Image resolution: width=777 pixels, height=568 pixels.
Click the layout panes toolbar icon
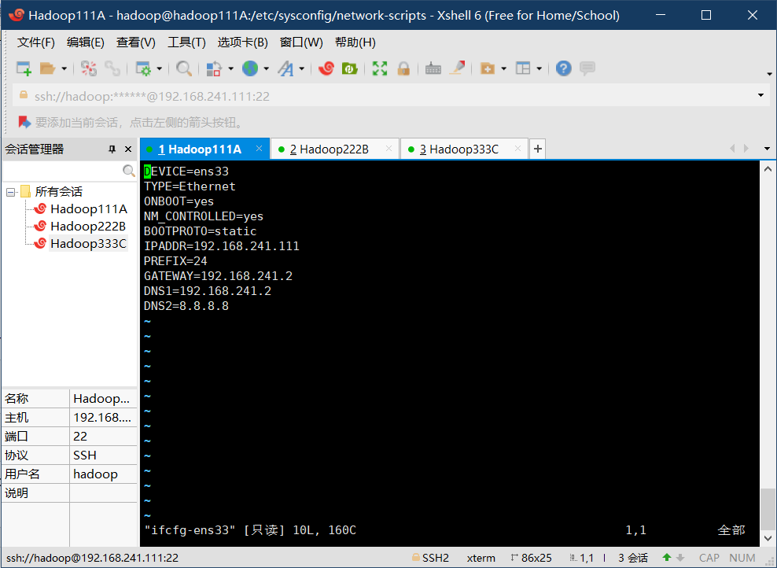point(523,68)
